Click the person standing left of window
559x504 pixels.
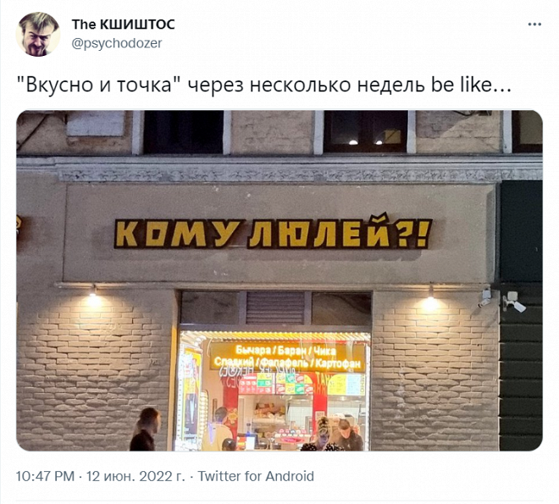point(145,429)
